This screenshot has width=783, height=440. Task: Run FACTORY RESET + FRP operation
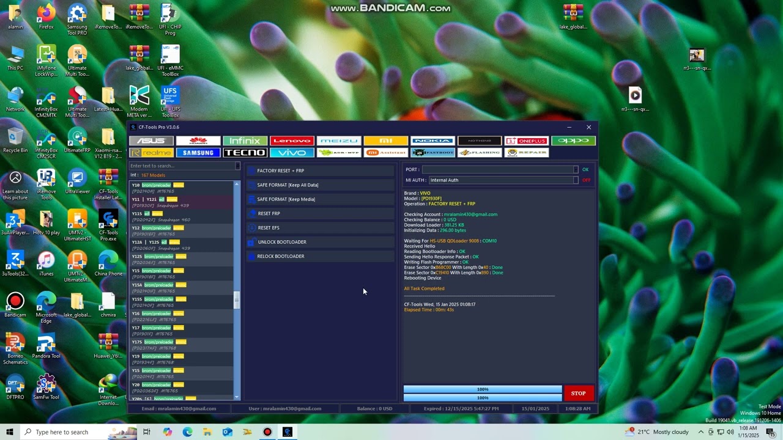click(x=321, y=170)
